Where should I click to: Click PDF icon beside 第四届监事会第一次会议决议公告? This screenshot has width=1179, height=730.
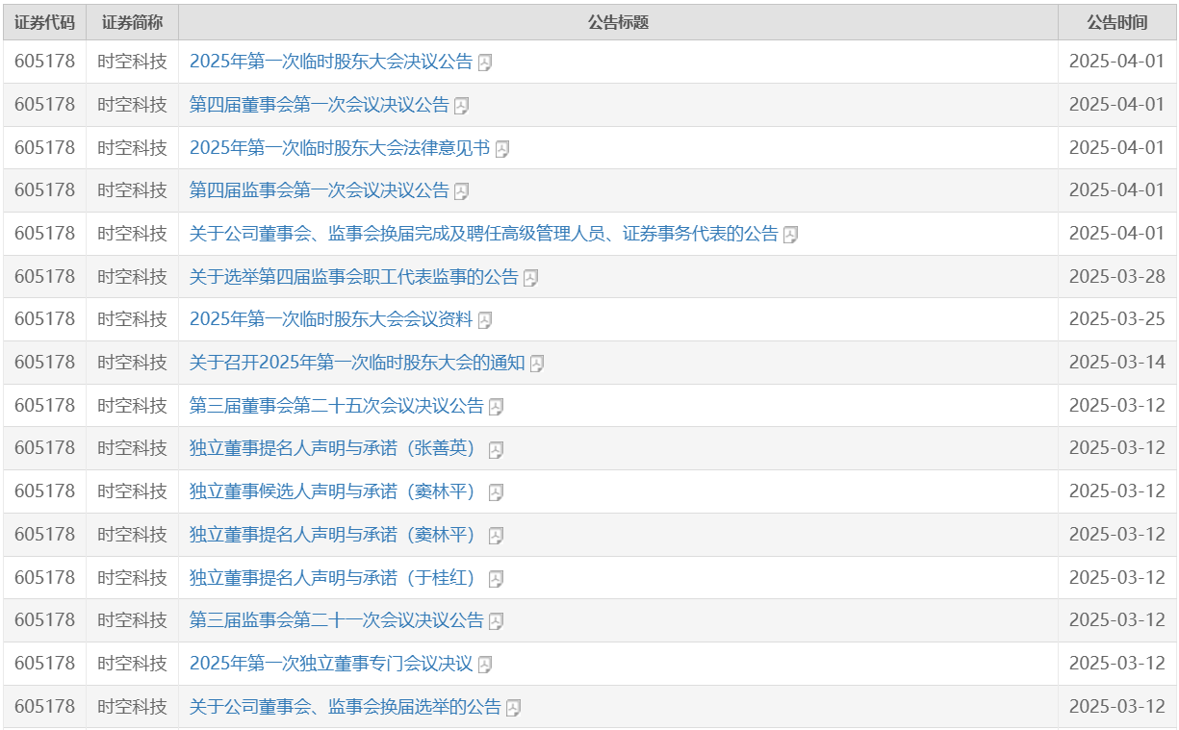coord(461,191)
